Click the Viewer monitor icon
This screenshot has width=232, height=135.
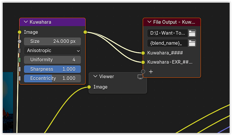[x=140, y=77]
